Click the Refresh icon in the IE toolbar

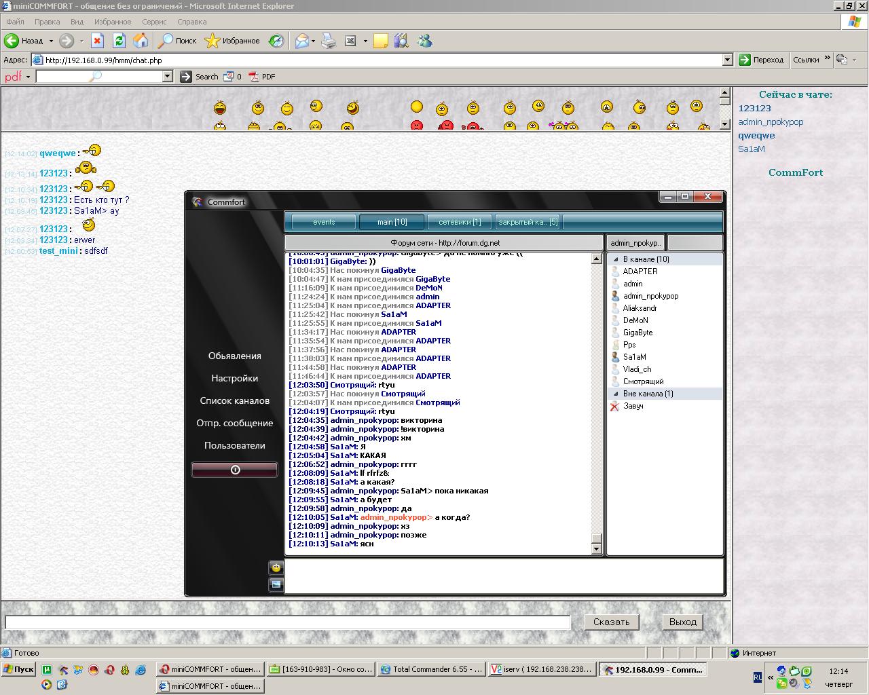click(x=119, y=41)
